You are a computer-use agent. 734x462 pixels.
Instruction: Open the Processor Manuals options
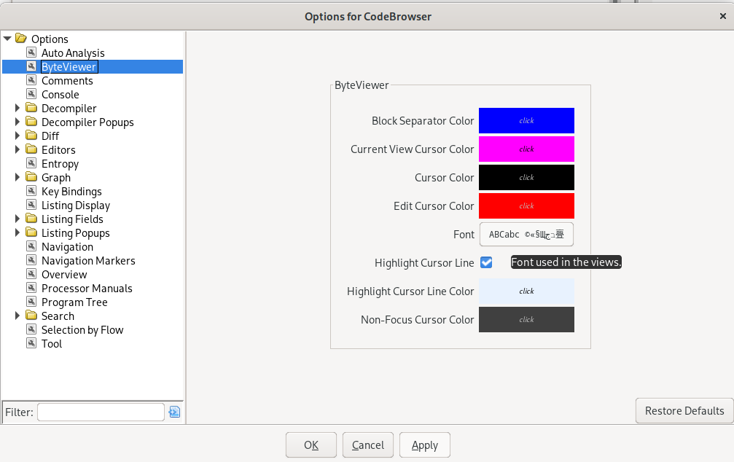click(x=87, y=289)
